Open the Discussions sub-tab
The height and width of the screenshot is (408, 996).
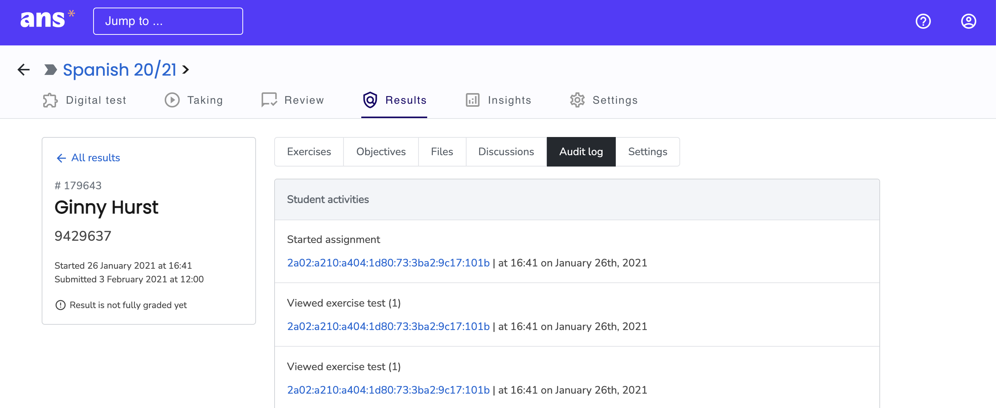pyautogui.click(x=506, y=152)
